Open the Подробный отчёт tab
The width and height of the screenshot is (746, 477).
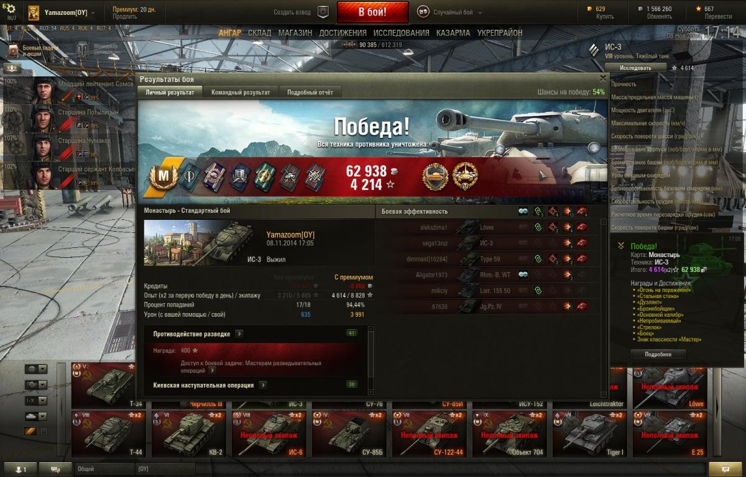tap(310, 92)
